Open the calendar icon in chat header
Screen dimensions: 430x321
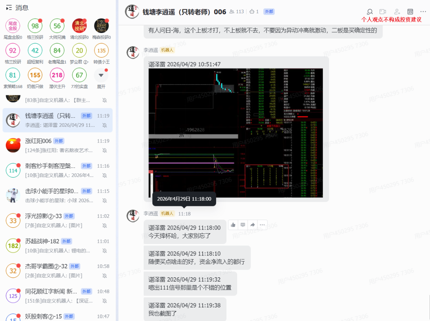tap(410, 12)
